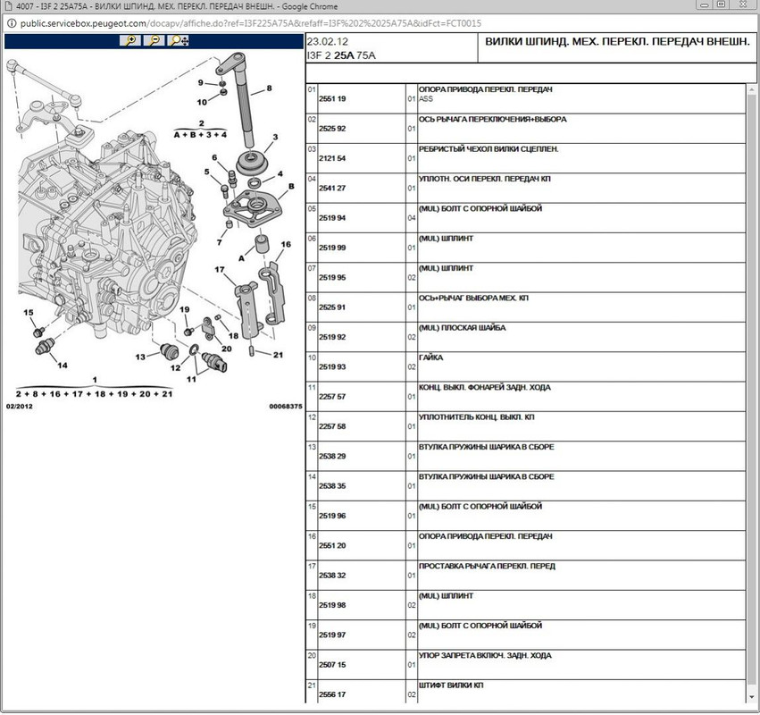The width and height of the screenshot is (760, 715).
Task: Zoom in on the parts diagram
Action: pos(130,41)
